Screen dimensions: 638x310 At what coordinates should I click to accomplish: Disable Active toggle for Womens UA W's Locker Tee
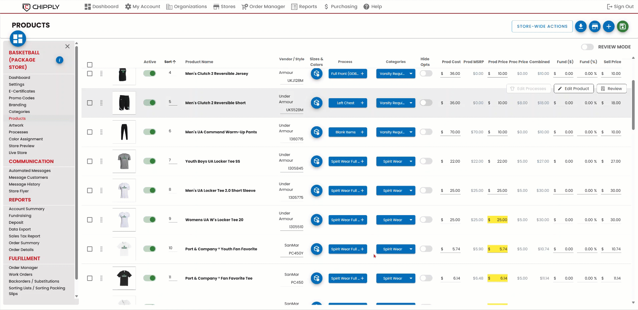pyautogui.click(x=149, y=220)
